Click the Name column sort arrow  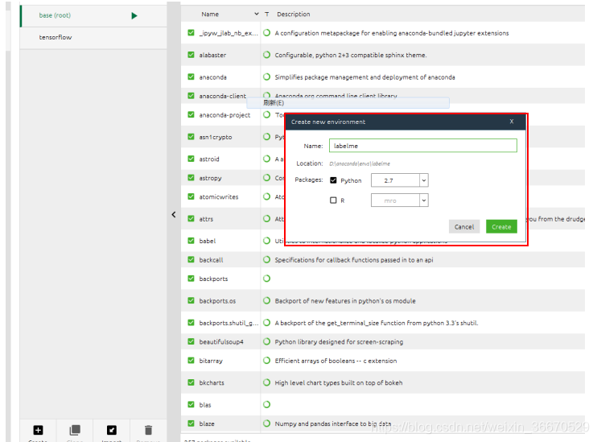pyautogui.click(x=256, y=14)
